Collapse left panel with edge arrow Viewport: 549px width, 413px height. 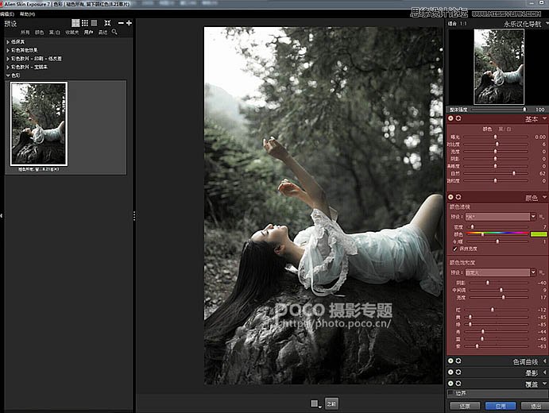click(x=2, y=215)
